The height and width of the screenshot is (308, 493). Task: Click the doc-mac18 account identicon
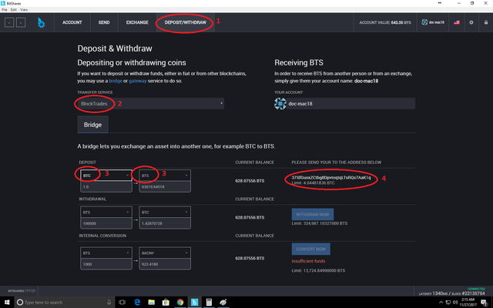280,103
